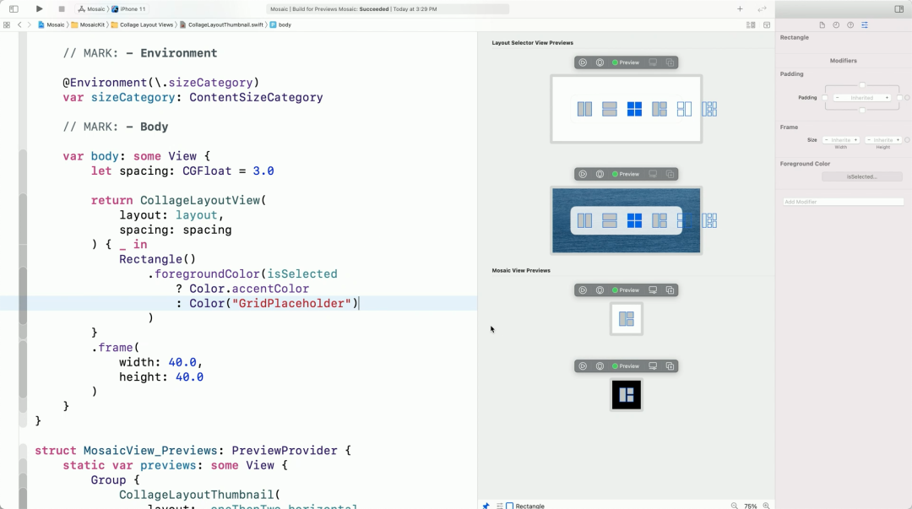Open body symbol breadcrumb
The height and width of the screenshot is (509, 912).
tap(280, 25)
